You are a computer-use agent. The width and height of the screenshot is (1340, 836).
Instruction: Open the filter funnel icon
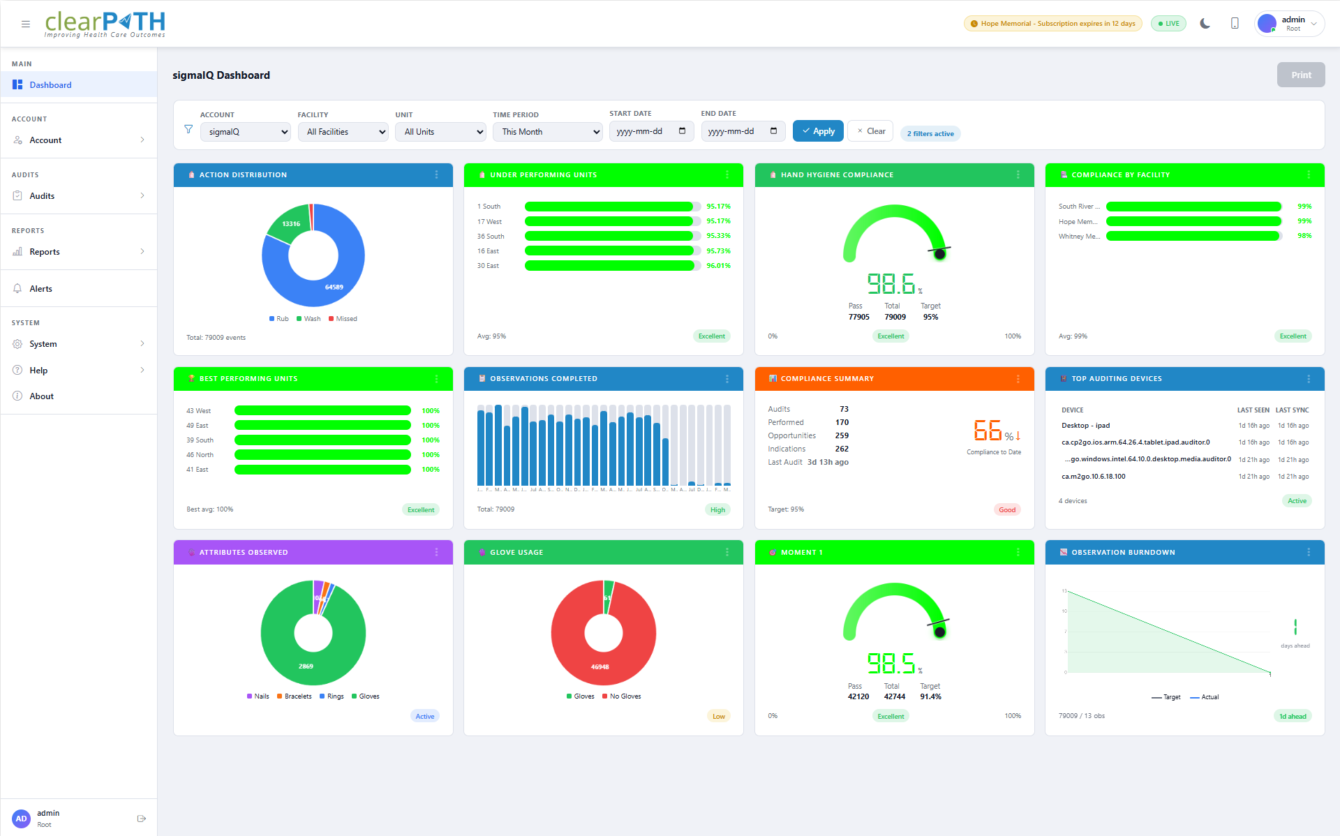point(188,129)
